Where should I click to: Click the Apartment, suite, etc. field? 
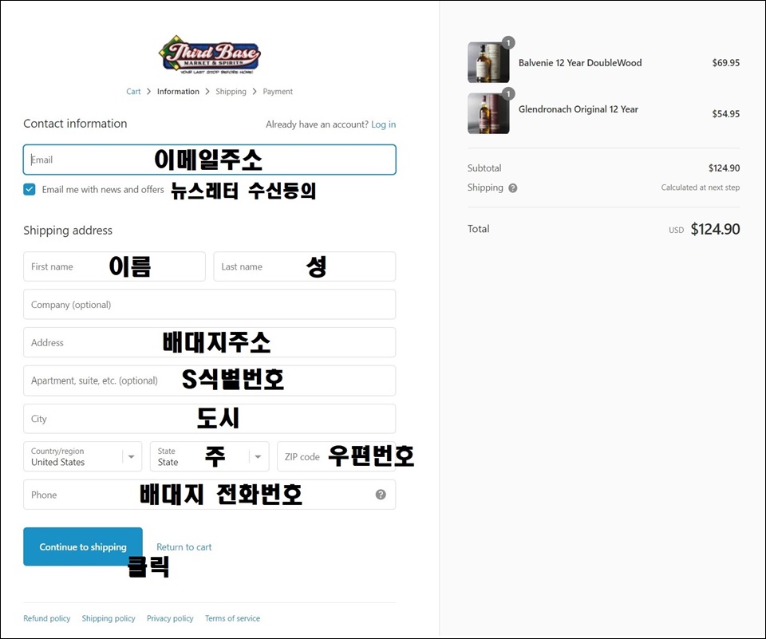pyautogui.click(x=210, y=381)
